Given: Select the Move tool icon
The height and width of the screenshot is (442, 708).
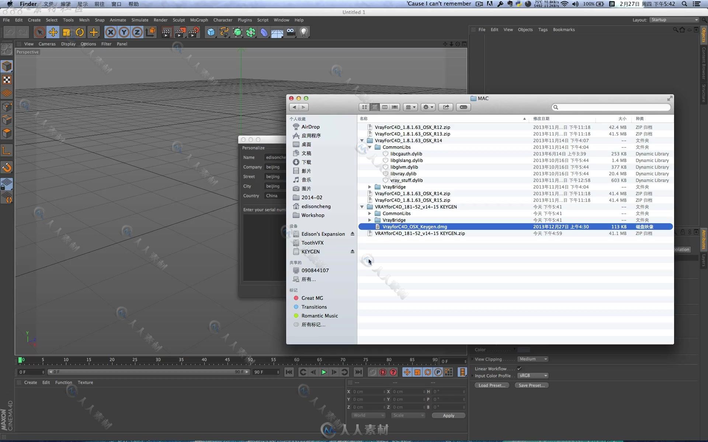Looking at the screenshot, I should (52, 32).
